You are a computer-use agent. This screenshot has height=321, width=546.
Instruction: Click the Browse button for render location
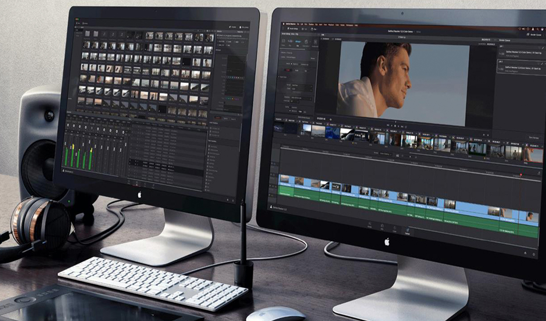click(313, 58)
